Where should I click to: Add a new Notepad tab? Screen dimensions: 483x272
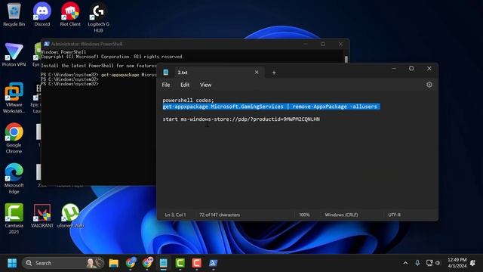274,73
